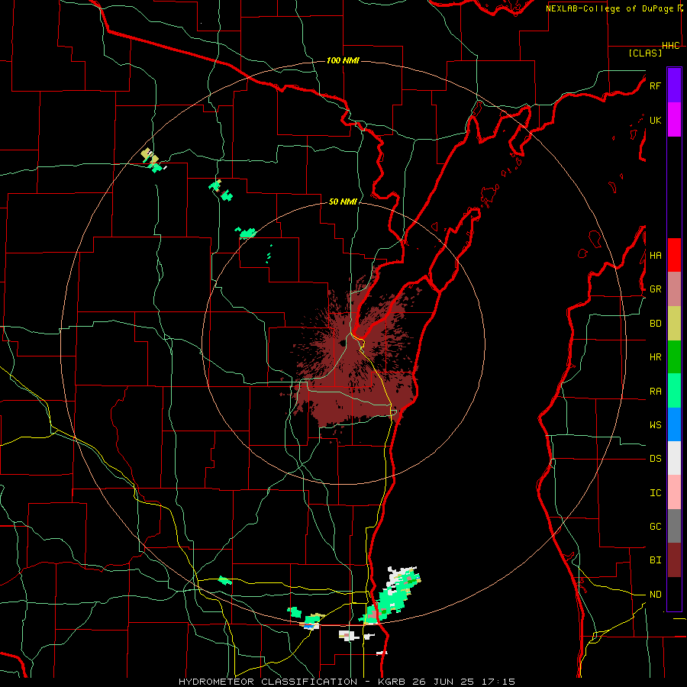Click the Hydrometeor Classification KGRB timestamp caption
Image resolution: width=687 pixels, height=687 pixels.
(347, 682)
